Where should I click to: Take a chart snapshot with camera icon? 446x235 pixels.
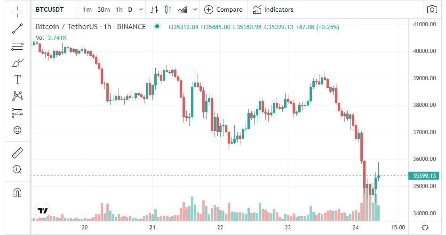tap(432, 9)
